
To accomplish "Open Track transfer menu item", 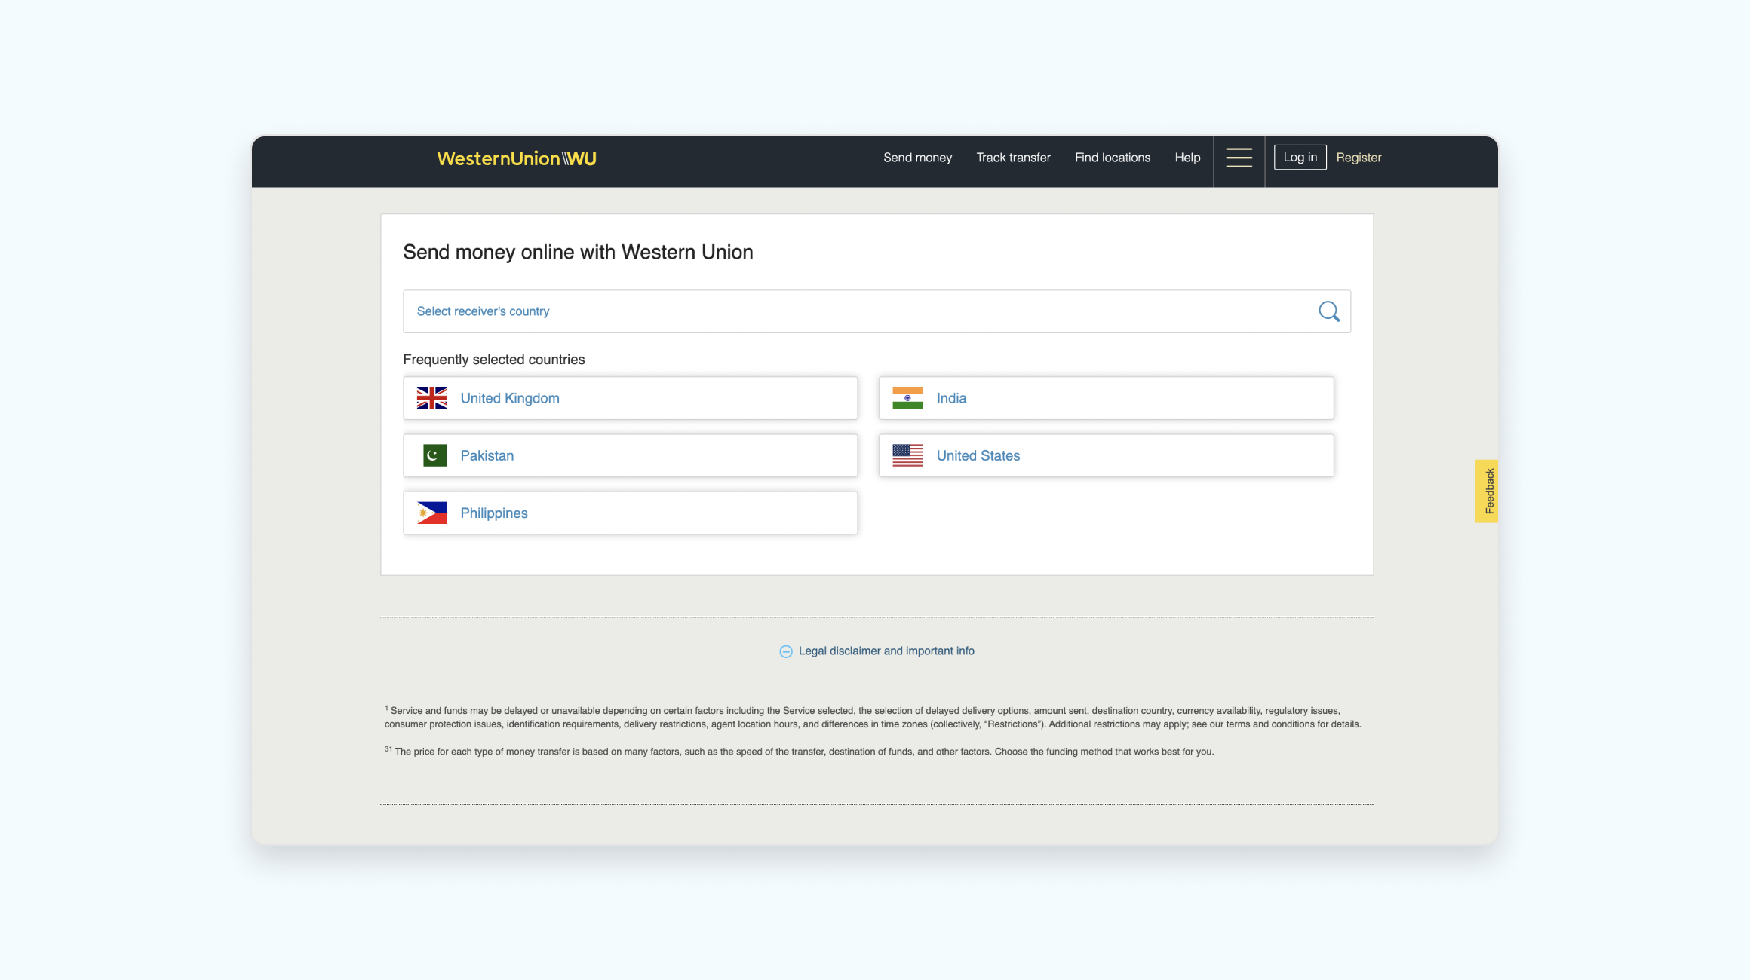I will point(1013,158).
